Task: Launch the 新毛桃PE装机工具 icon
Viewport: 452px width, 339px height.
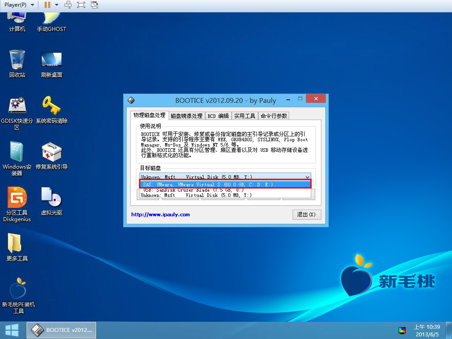Action: (x=18, y=295)
